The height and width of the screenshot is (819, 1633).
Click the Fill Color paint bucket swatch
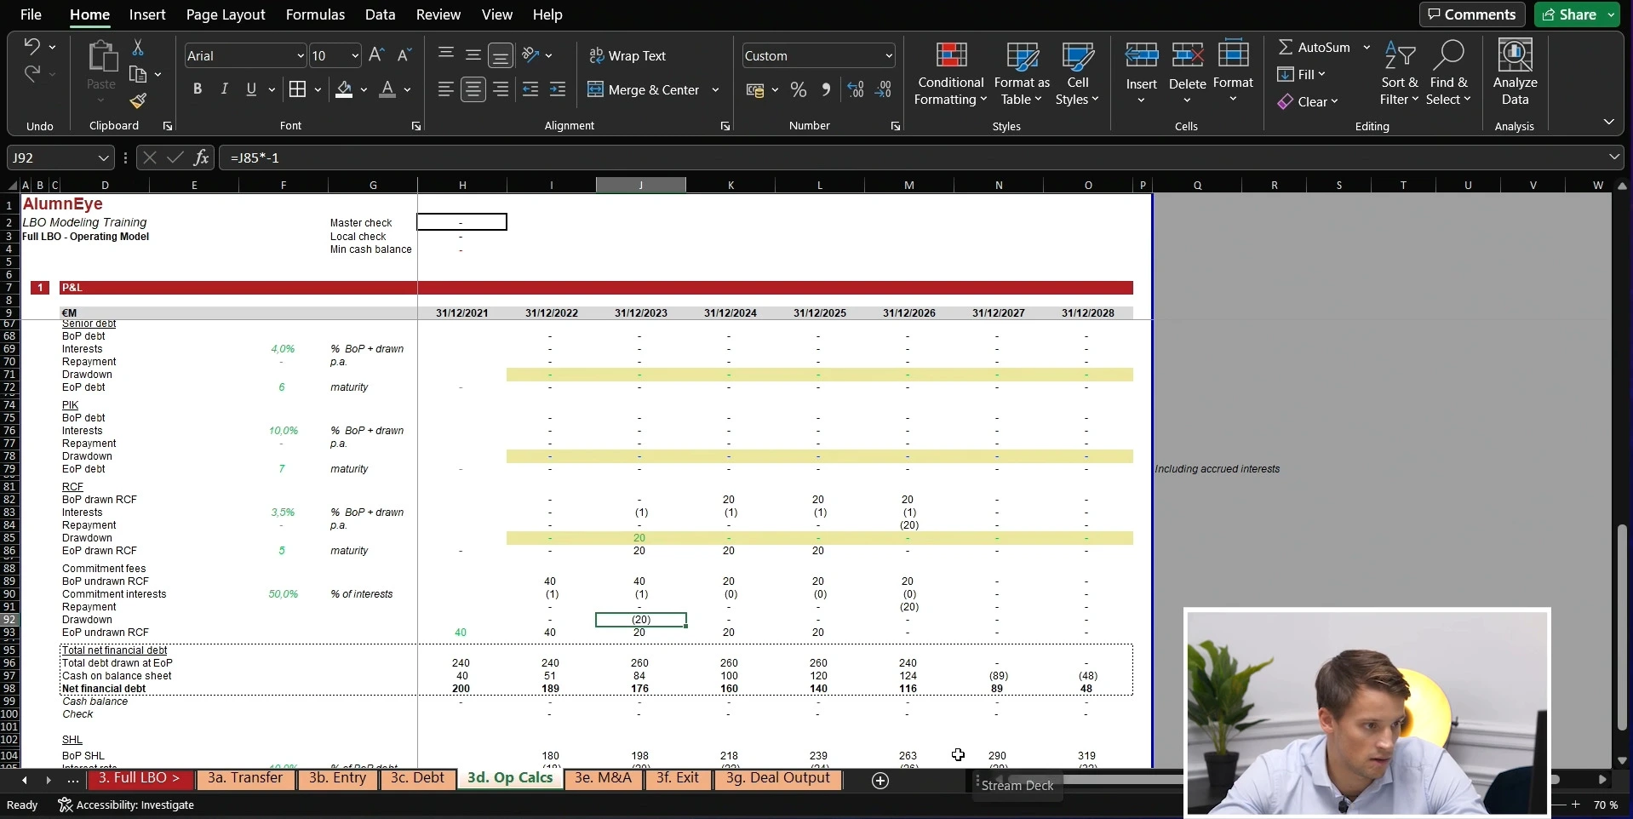pyautogui.click(x=344, y=89)
